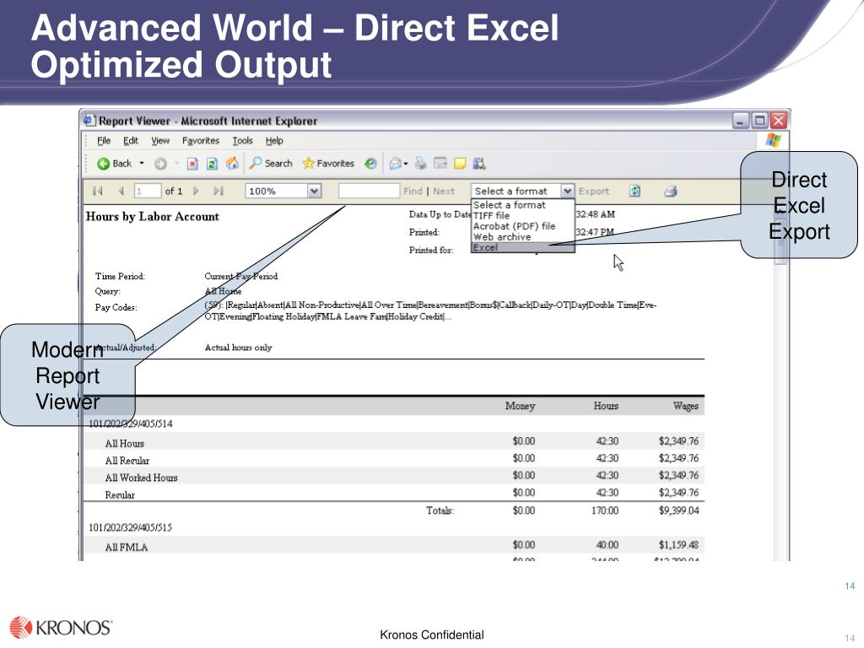Go to Home page icon
Image resolution: width=864 pixels, height=648 pixels.
(x=232, y=163)
